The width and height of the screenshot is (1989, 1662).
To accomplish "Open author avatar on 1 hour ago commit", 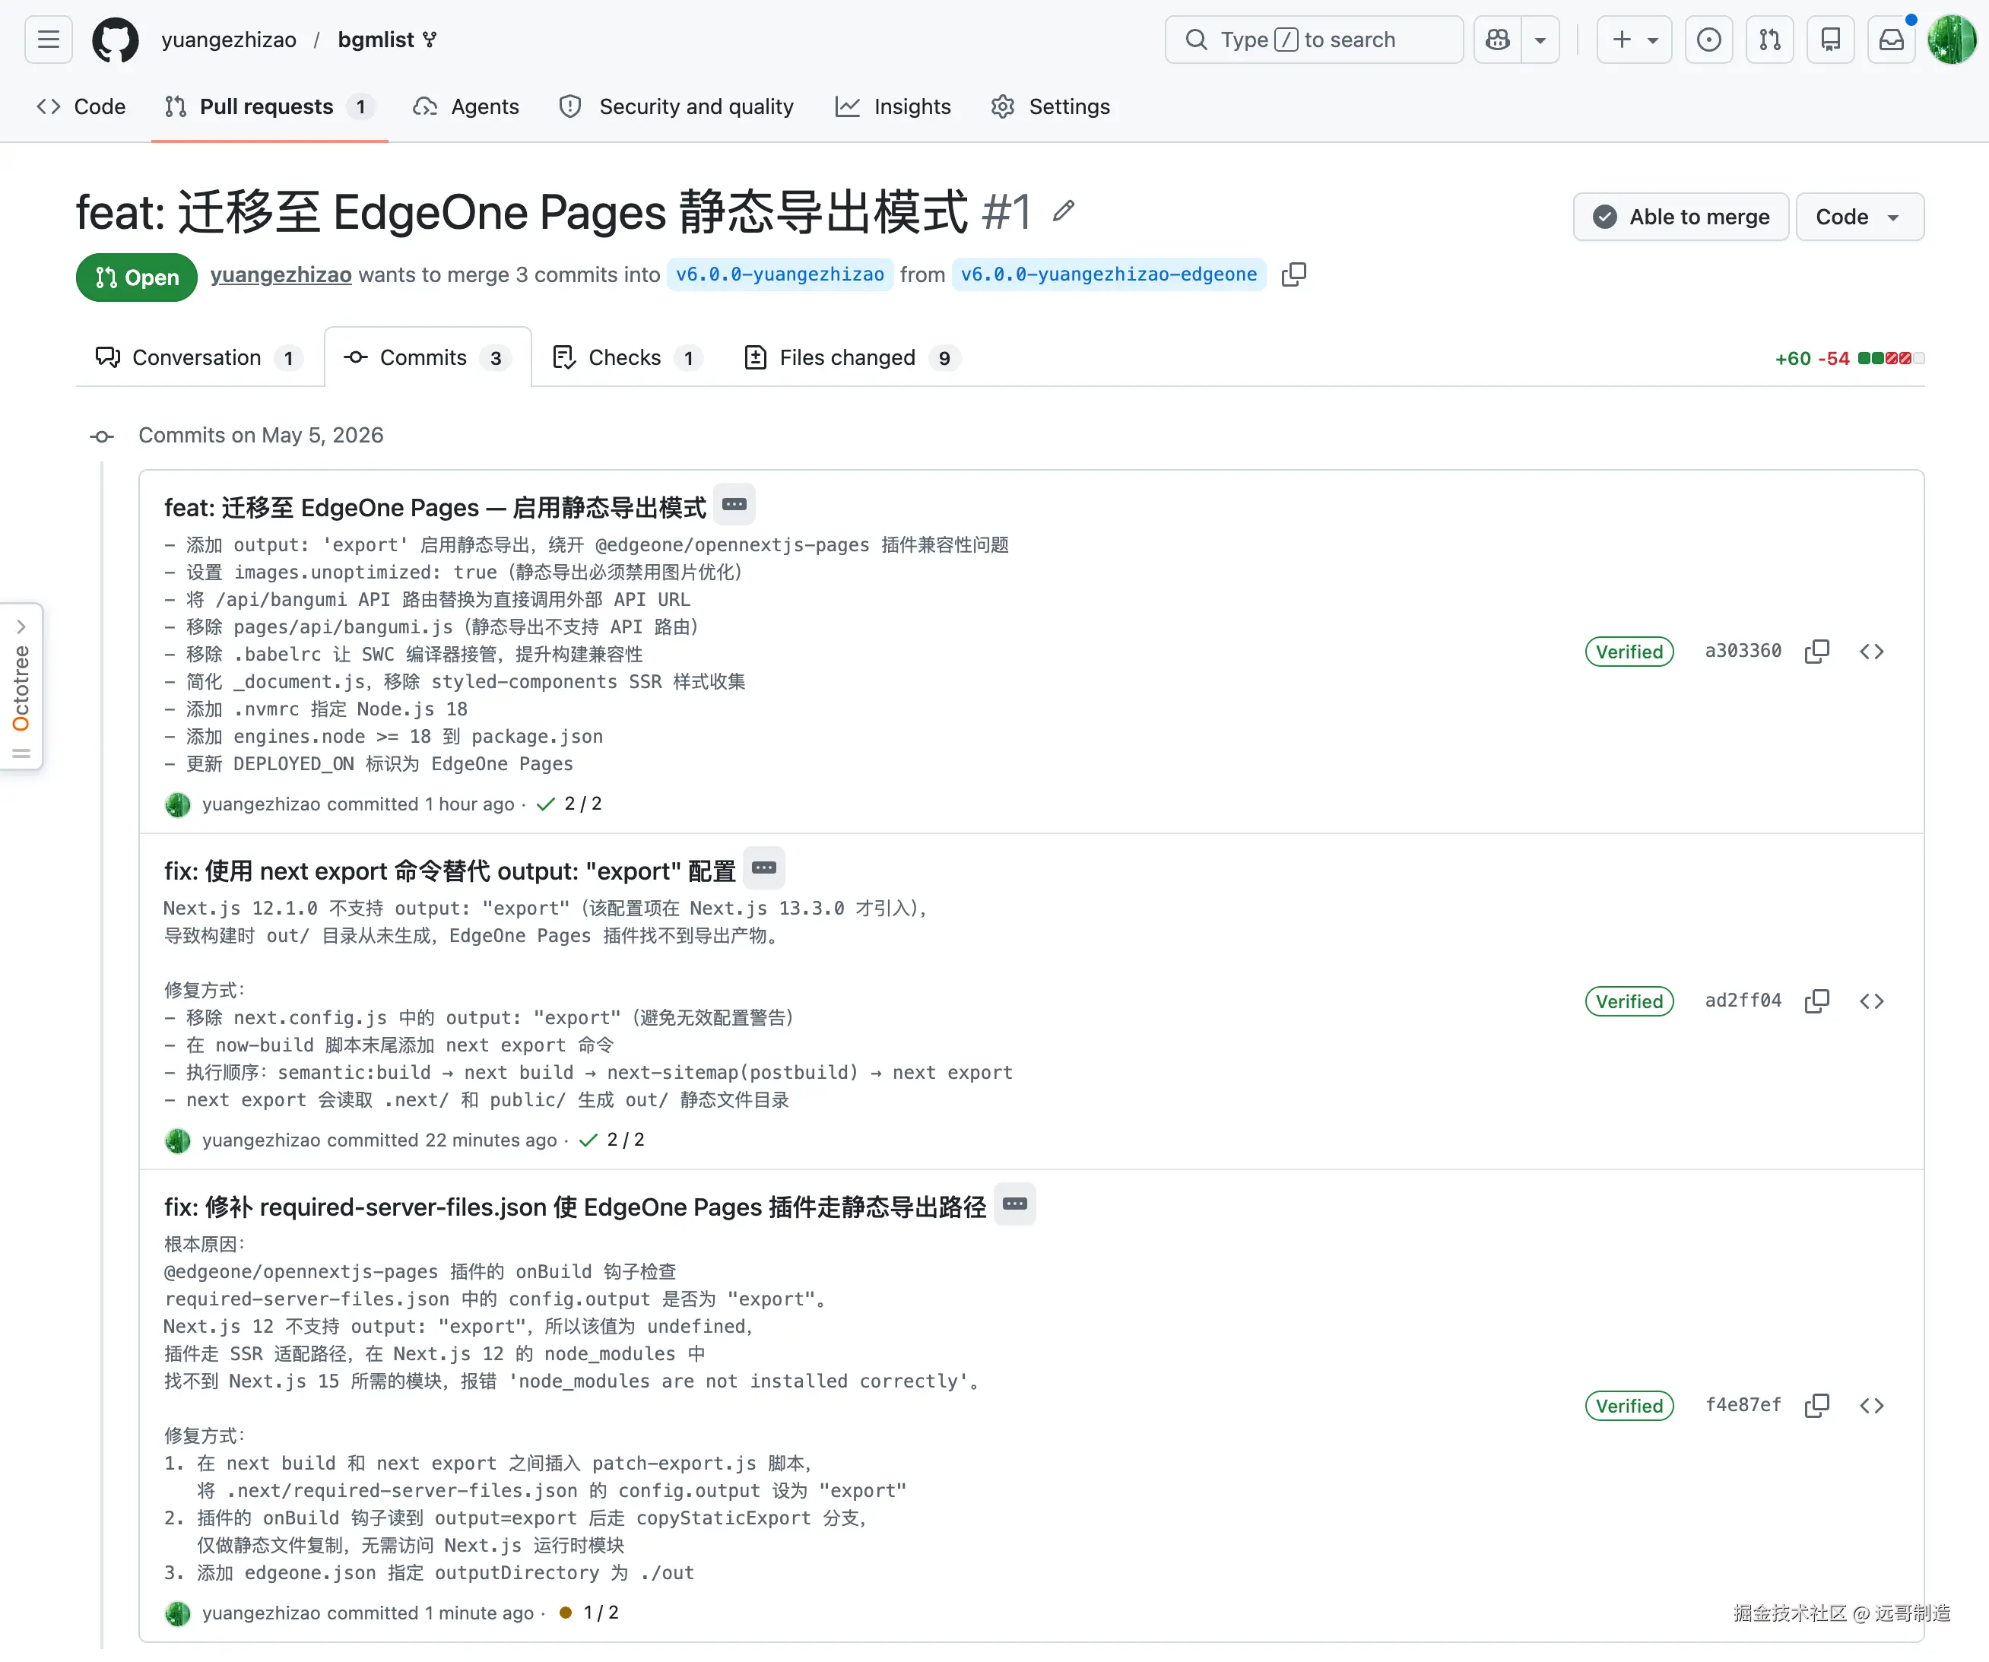I will coord(177,804).
